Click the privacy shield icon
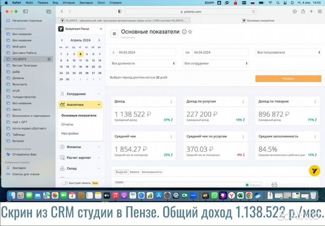325x226 pixels. [x=120, y=12]
